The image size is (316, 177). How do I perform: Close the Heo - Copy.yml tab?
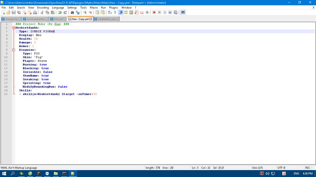(x=91, y=19)
